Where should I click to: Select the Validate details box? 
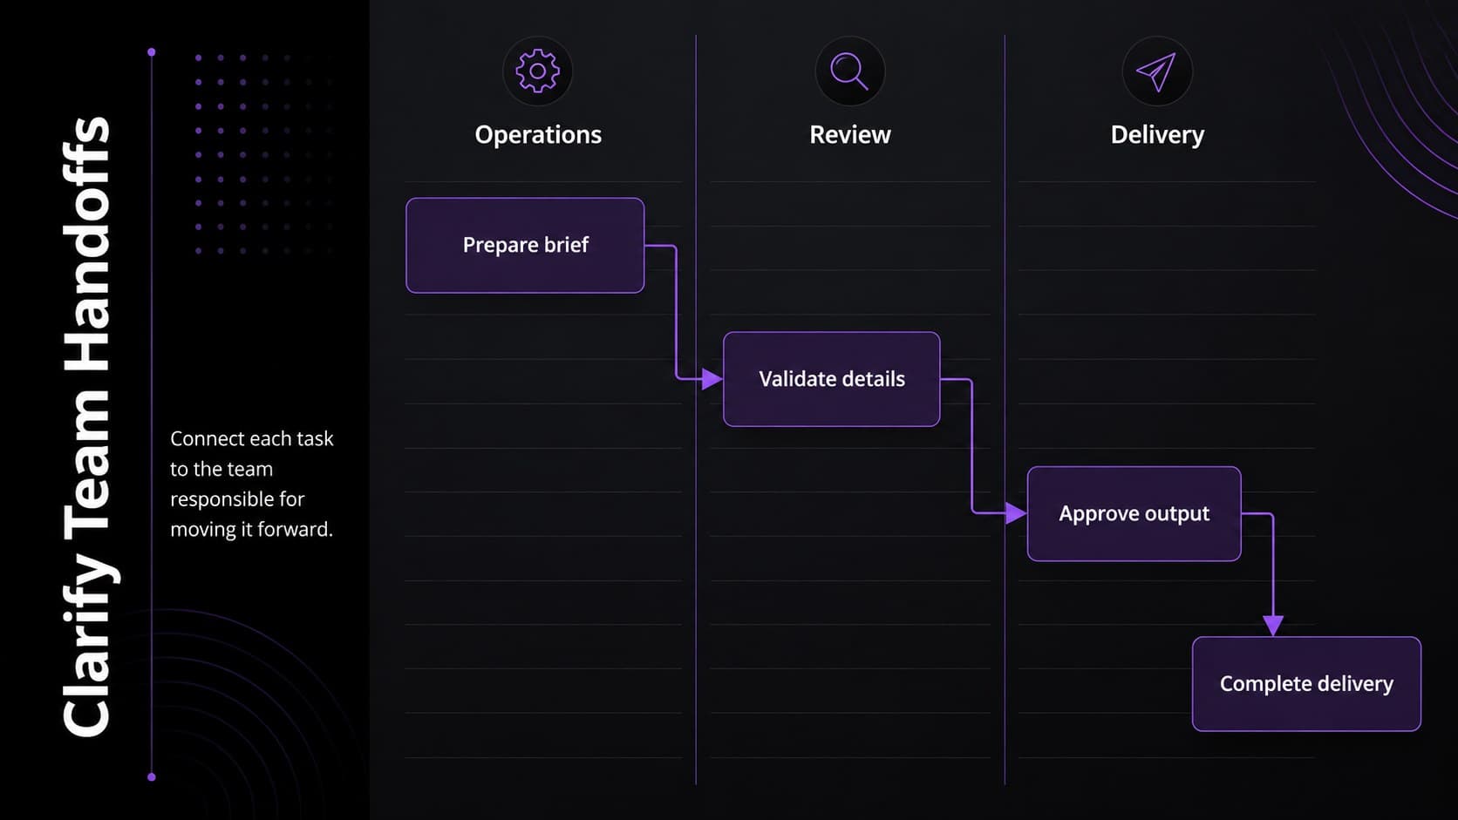[832, 379]
